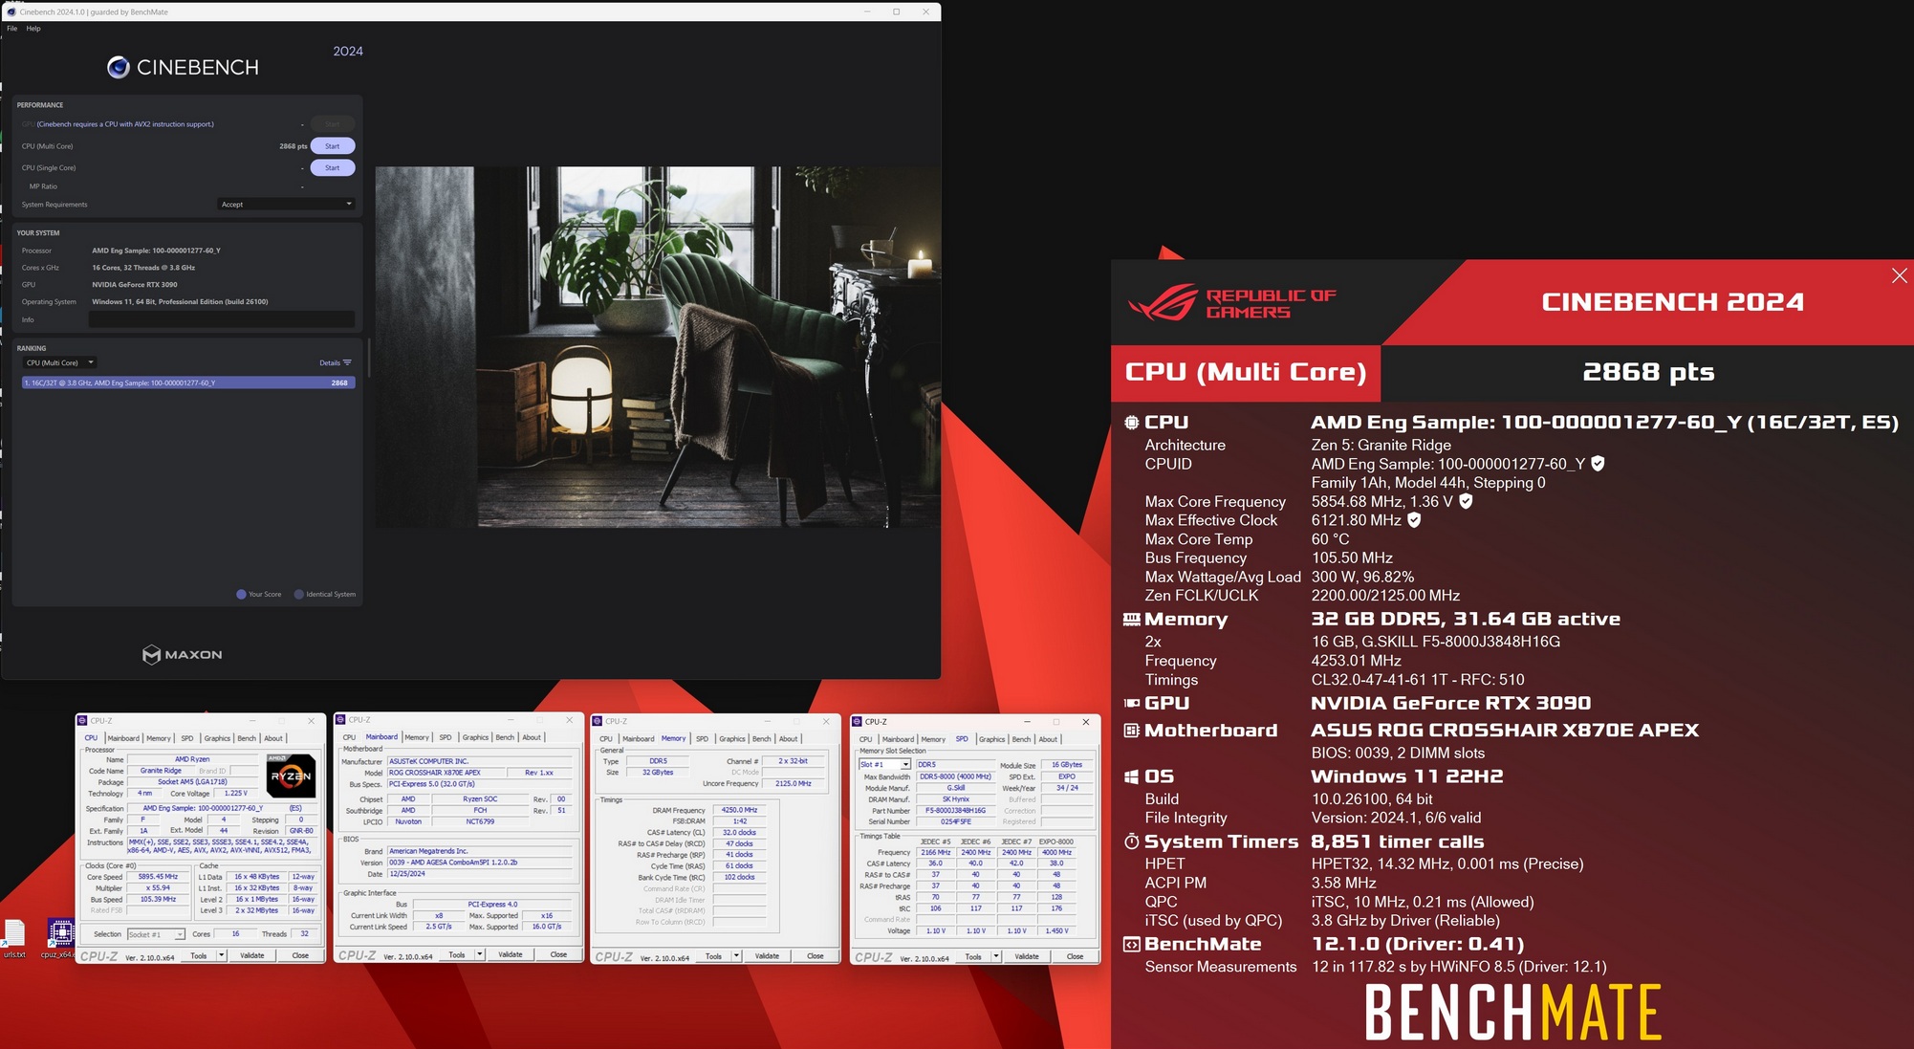1914x1049 pixels.
Task: Select the highlighted 16C/32T ranking entry
Action: click(188, 382)
